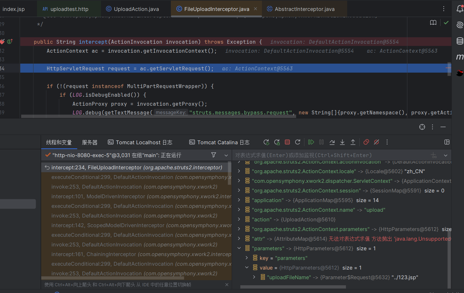Expand the ActionContext.locale variable node
This screenshot has height=293, width=464.
coord(239,171)
